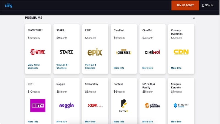The height and width of the screenshot is (124, 220).
Task: Open View All 5+ Channels for SHOWTIME
Action: tap(34, 66)
